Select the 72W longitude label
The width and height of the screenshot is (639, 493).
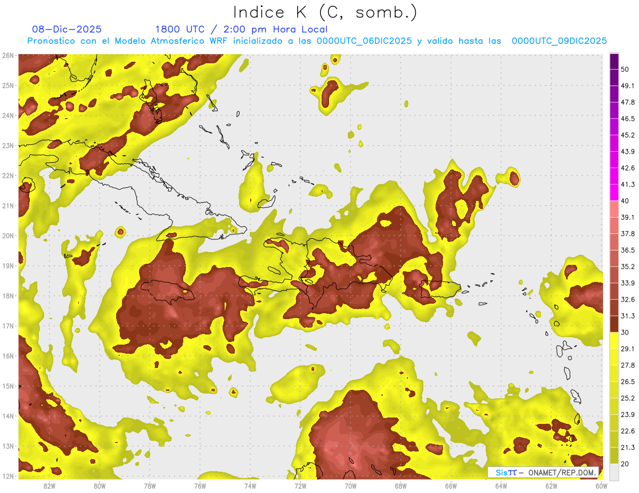(x=300, y=486)
